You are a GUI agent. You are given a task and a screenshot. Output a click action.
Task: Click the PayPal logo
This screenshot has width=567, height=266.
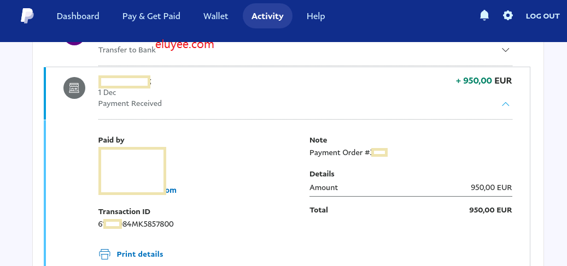click(27, 16)
